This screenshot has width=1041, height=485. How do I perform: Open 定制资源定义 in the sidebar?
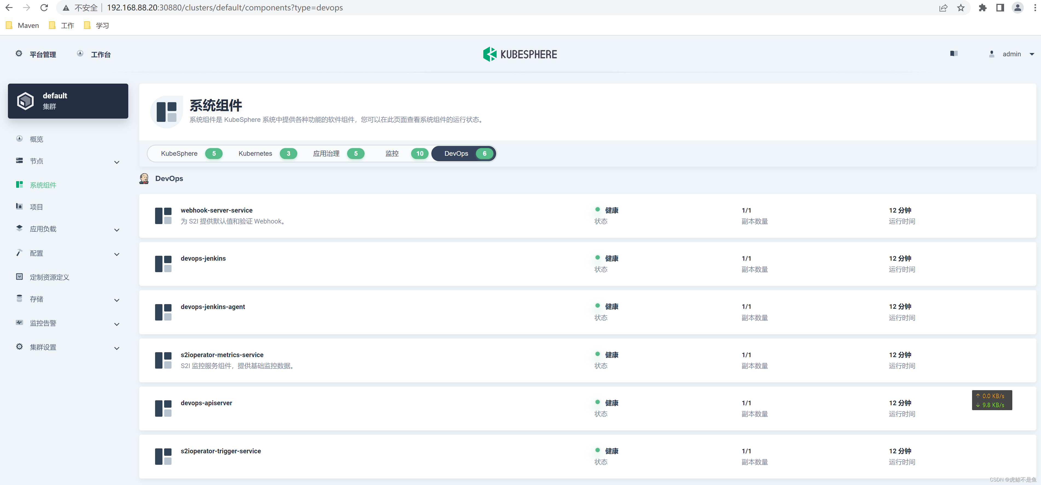coord(49,277)
